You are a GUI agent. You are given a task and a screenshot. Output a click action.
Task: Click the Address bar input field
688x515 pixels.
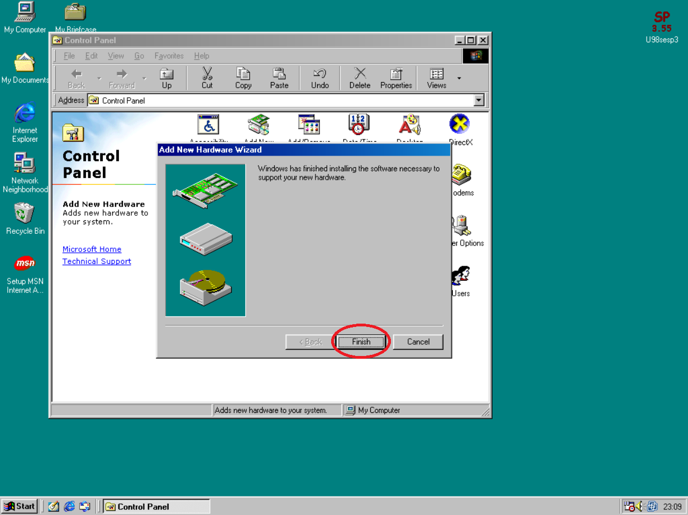tap(279, 100)
